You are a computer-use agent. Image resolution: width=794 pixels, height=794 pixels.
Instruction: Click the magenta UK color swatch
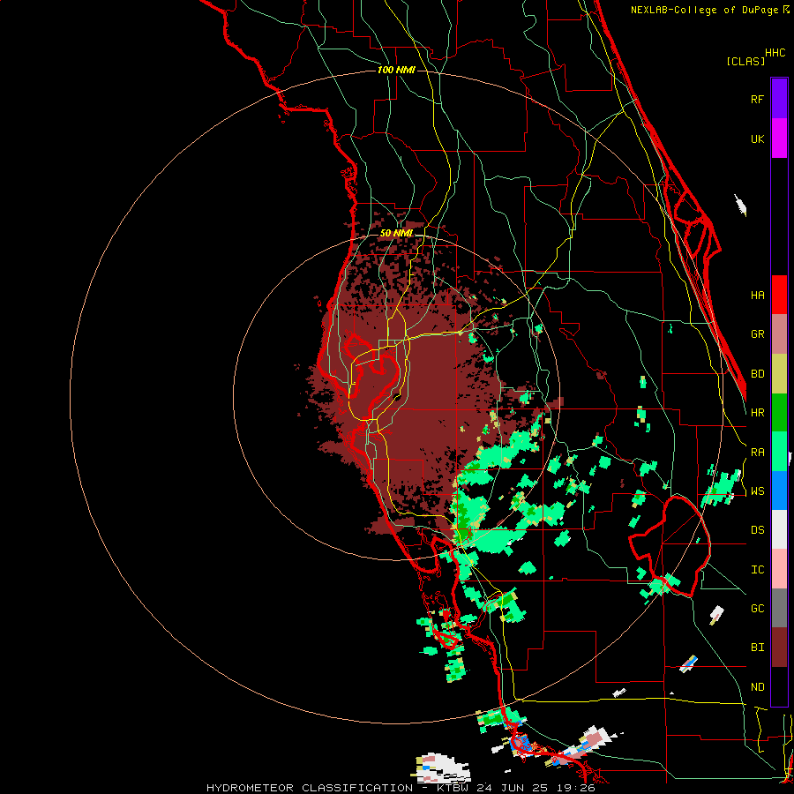[779, 139]
